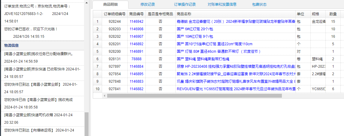This screenshot has height=136, width=344.
Task: Open the 圆10寸5连串红灯笼 product link
Action: point(215,44)
